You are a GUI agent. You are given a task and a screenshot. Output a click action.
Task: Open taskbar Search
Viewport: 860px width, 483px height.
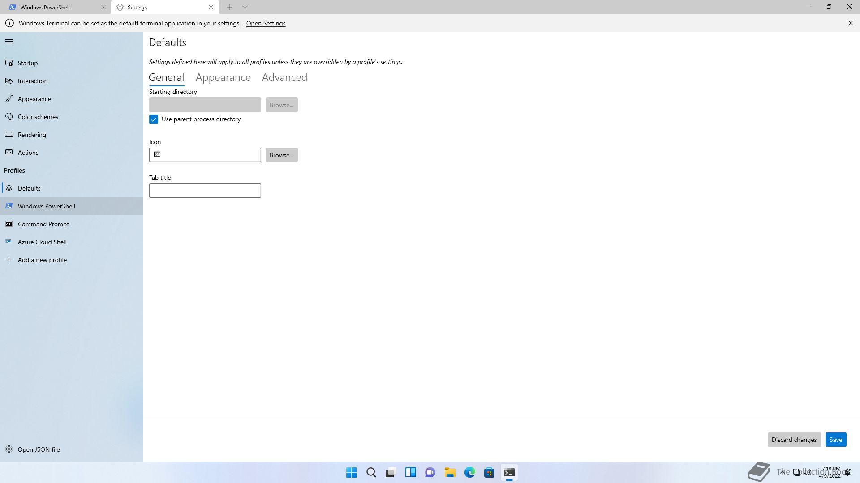click(371, 472)
